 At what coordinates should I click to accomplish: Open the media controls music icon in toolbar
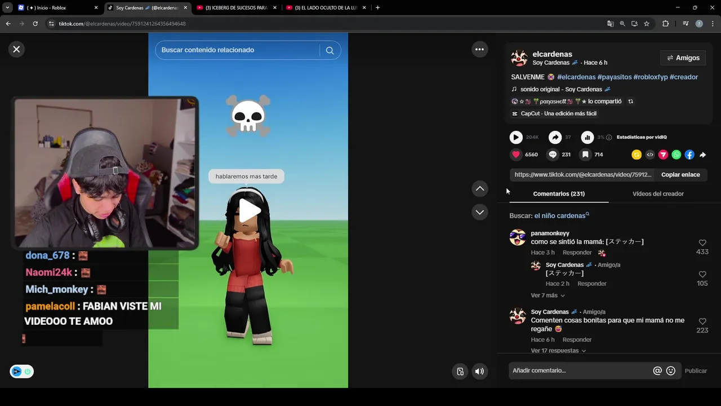(x=685, y=24)
